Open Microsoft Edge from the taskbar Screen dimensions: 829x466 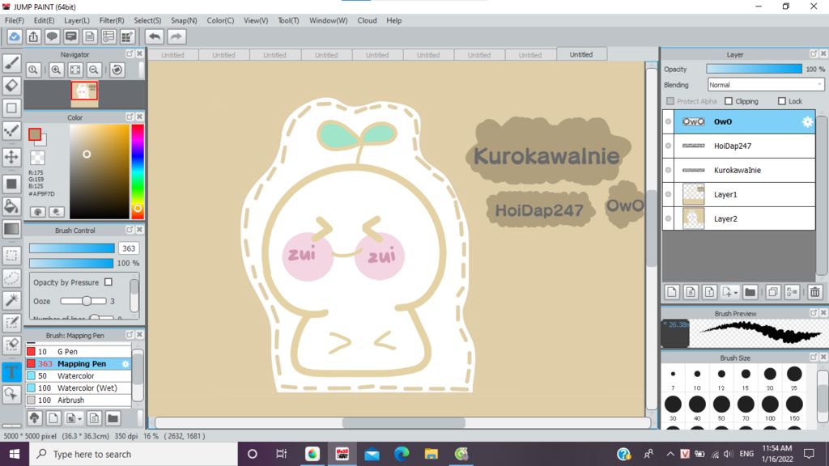402,454
